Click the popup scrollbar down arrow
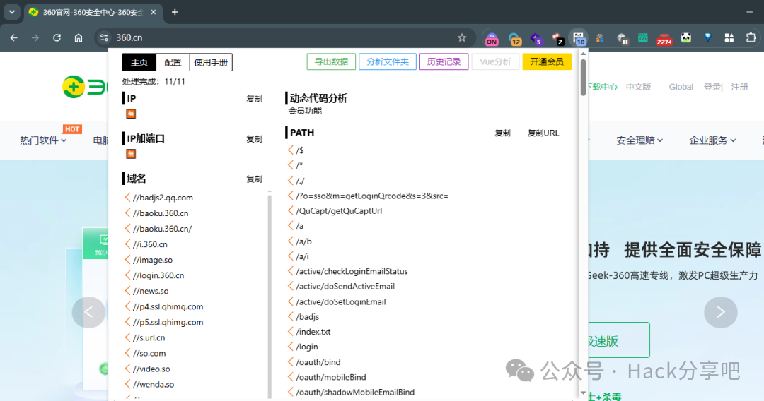Viewport: 764px width, 401px height. (583, 393)
